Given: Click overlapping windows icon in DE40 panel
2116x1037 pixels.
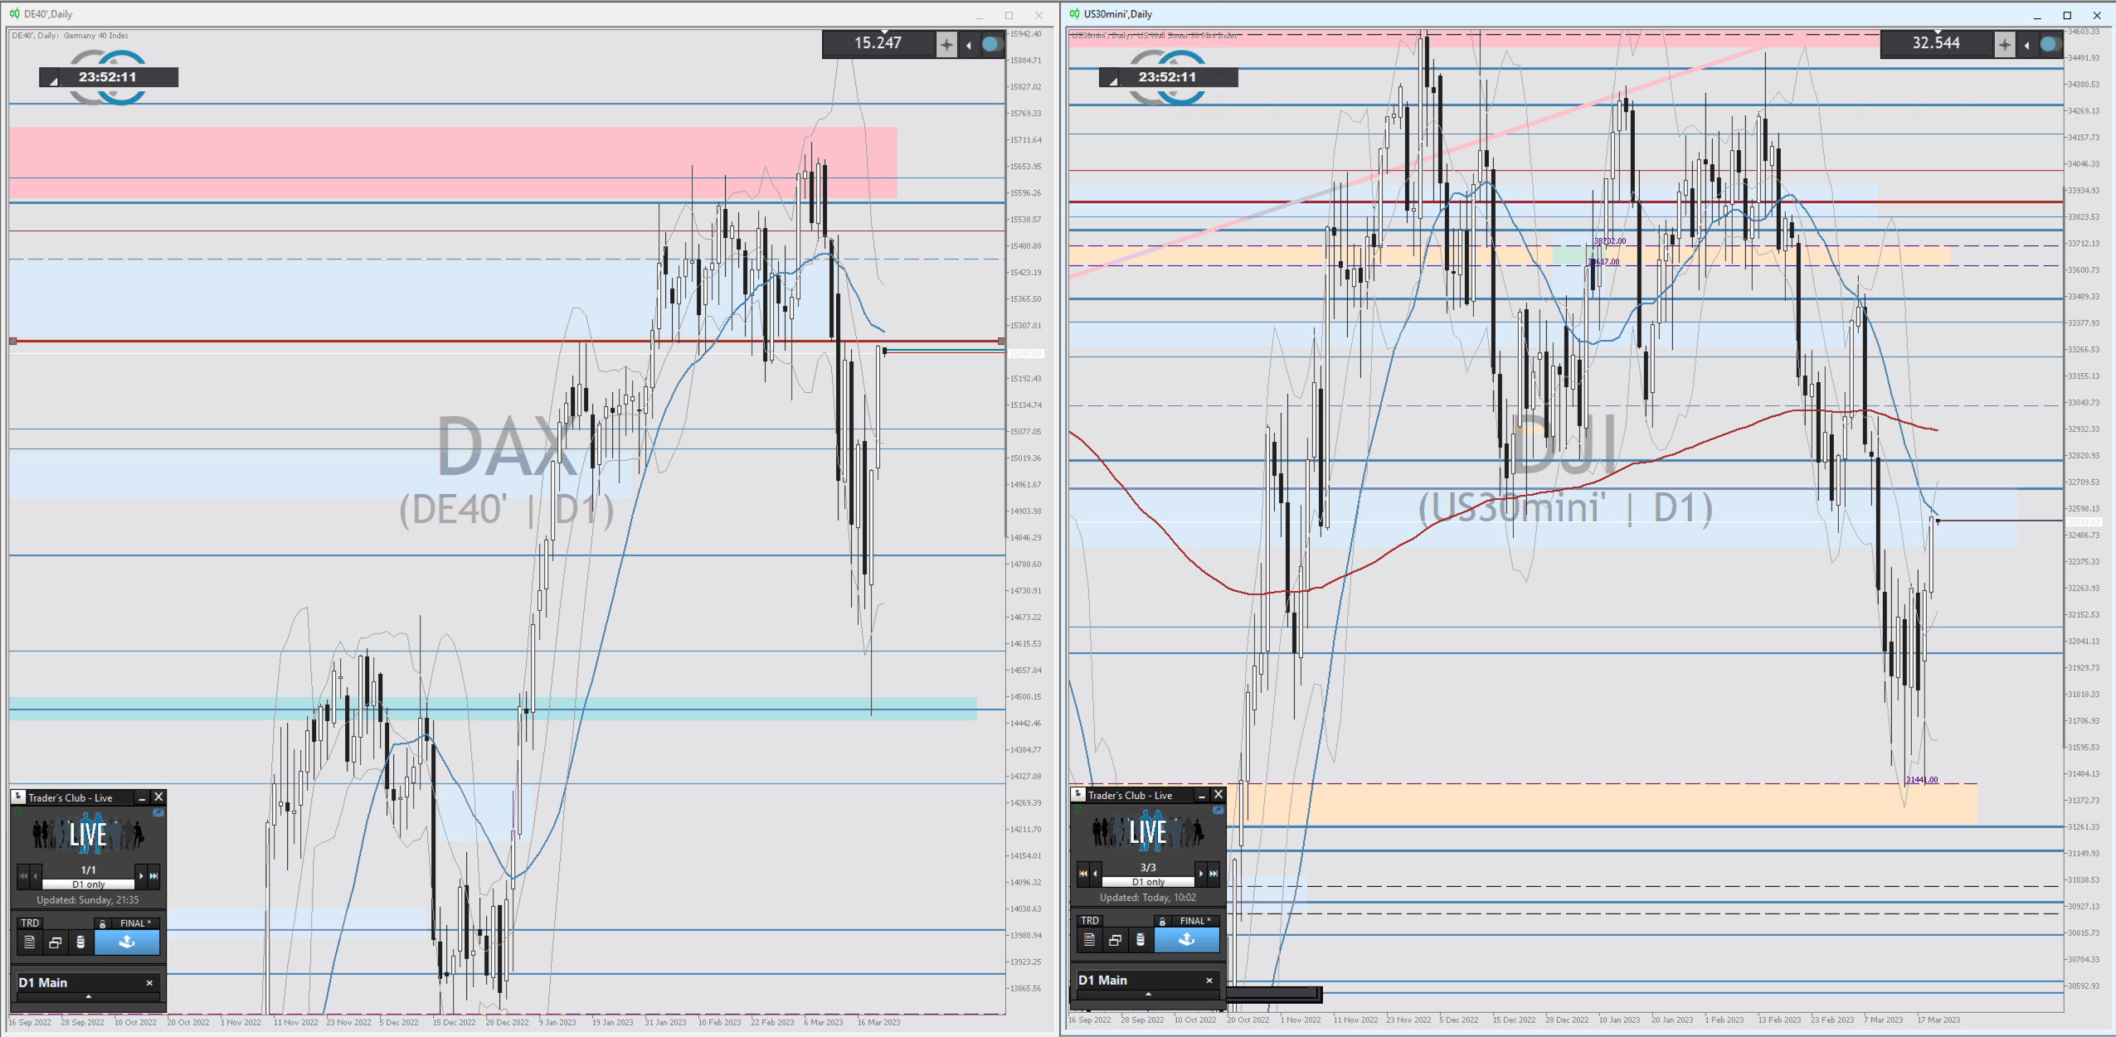Looking at the screenshot, I should click(55, 943).
